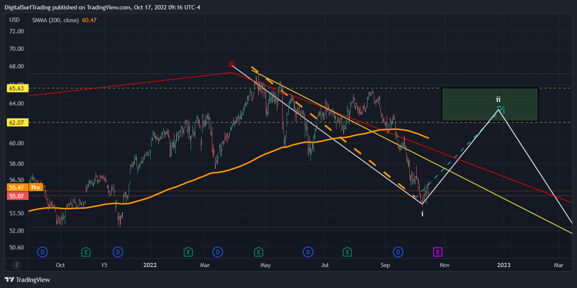Click the 68.00 price axis label
This screenshot has width=577, height=288.
click(x=16, y=67)
